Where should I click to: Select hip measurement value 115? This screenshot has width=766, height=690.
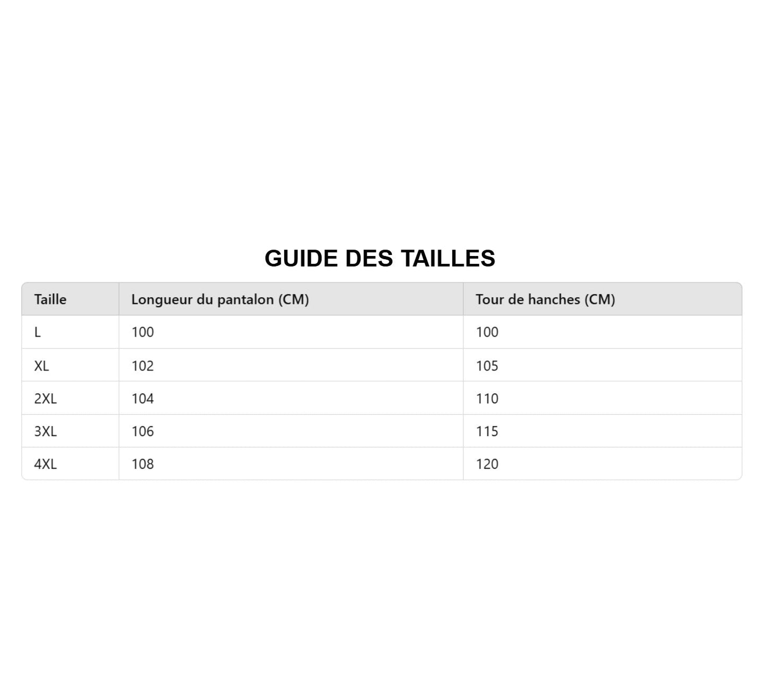click(x=487, y=431)
